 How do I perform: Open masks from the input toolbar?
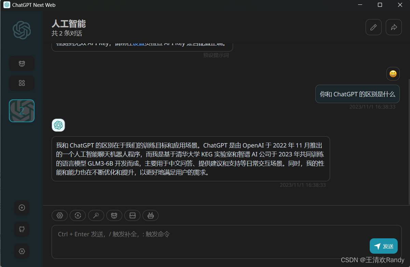coord(114,215)
